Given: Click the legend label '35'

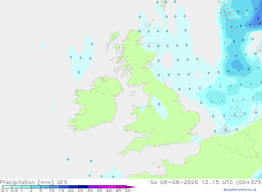Looking at the screenshot, I should click(x=99, y=190).
